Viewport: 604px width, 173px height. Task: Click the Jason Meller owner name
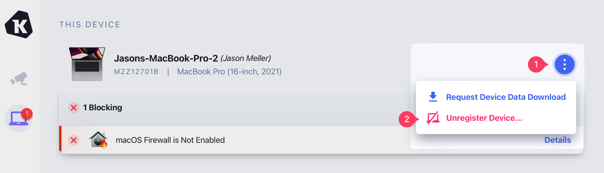pos(246,58)
